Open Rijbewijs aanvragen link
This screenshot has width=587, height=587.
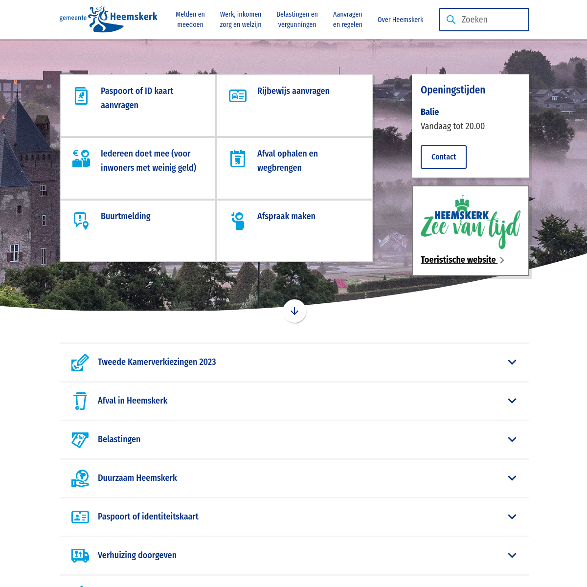click(x=293, y=91)
